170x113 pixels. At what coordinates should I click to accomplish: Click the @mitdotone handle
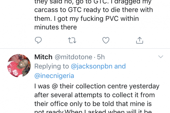[x=74, y=57]
